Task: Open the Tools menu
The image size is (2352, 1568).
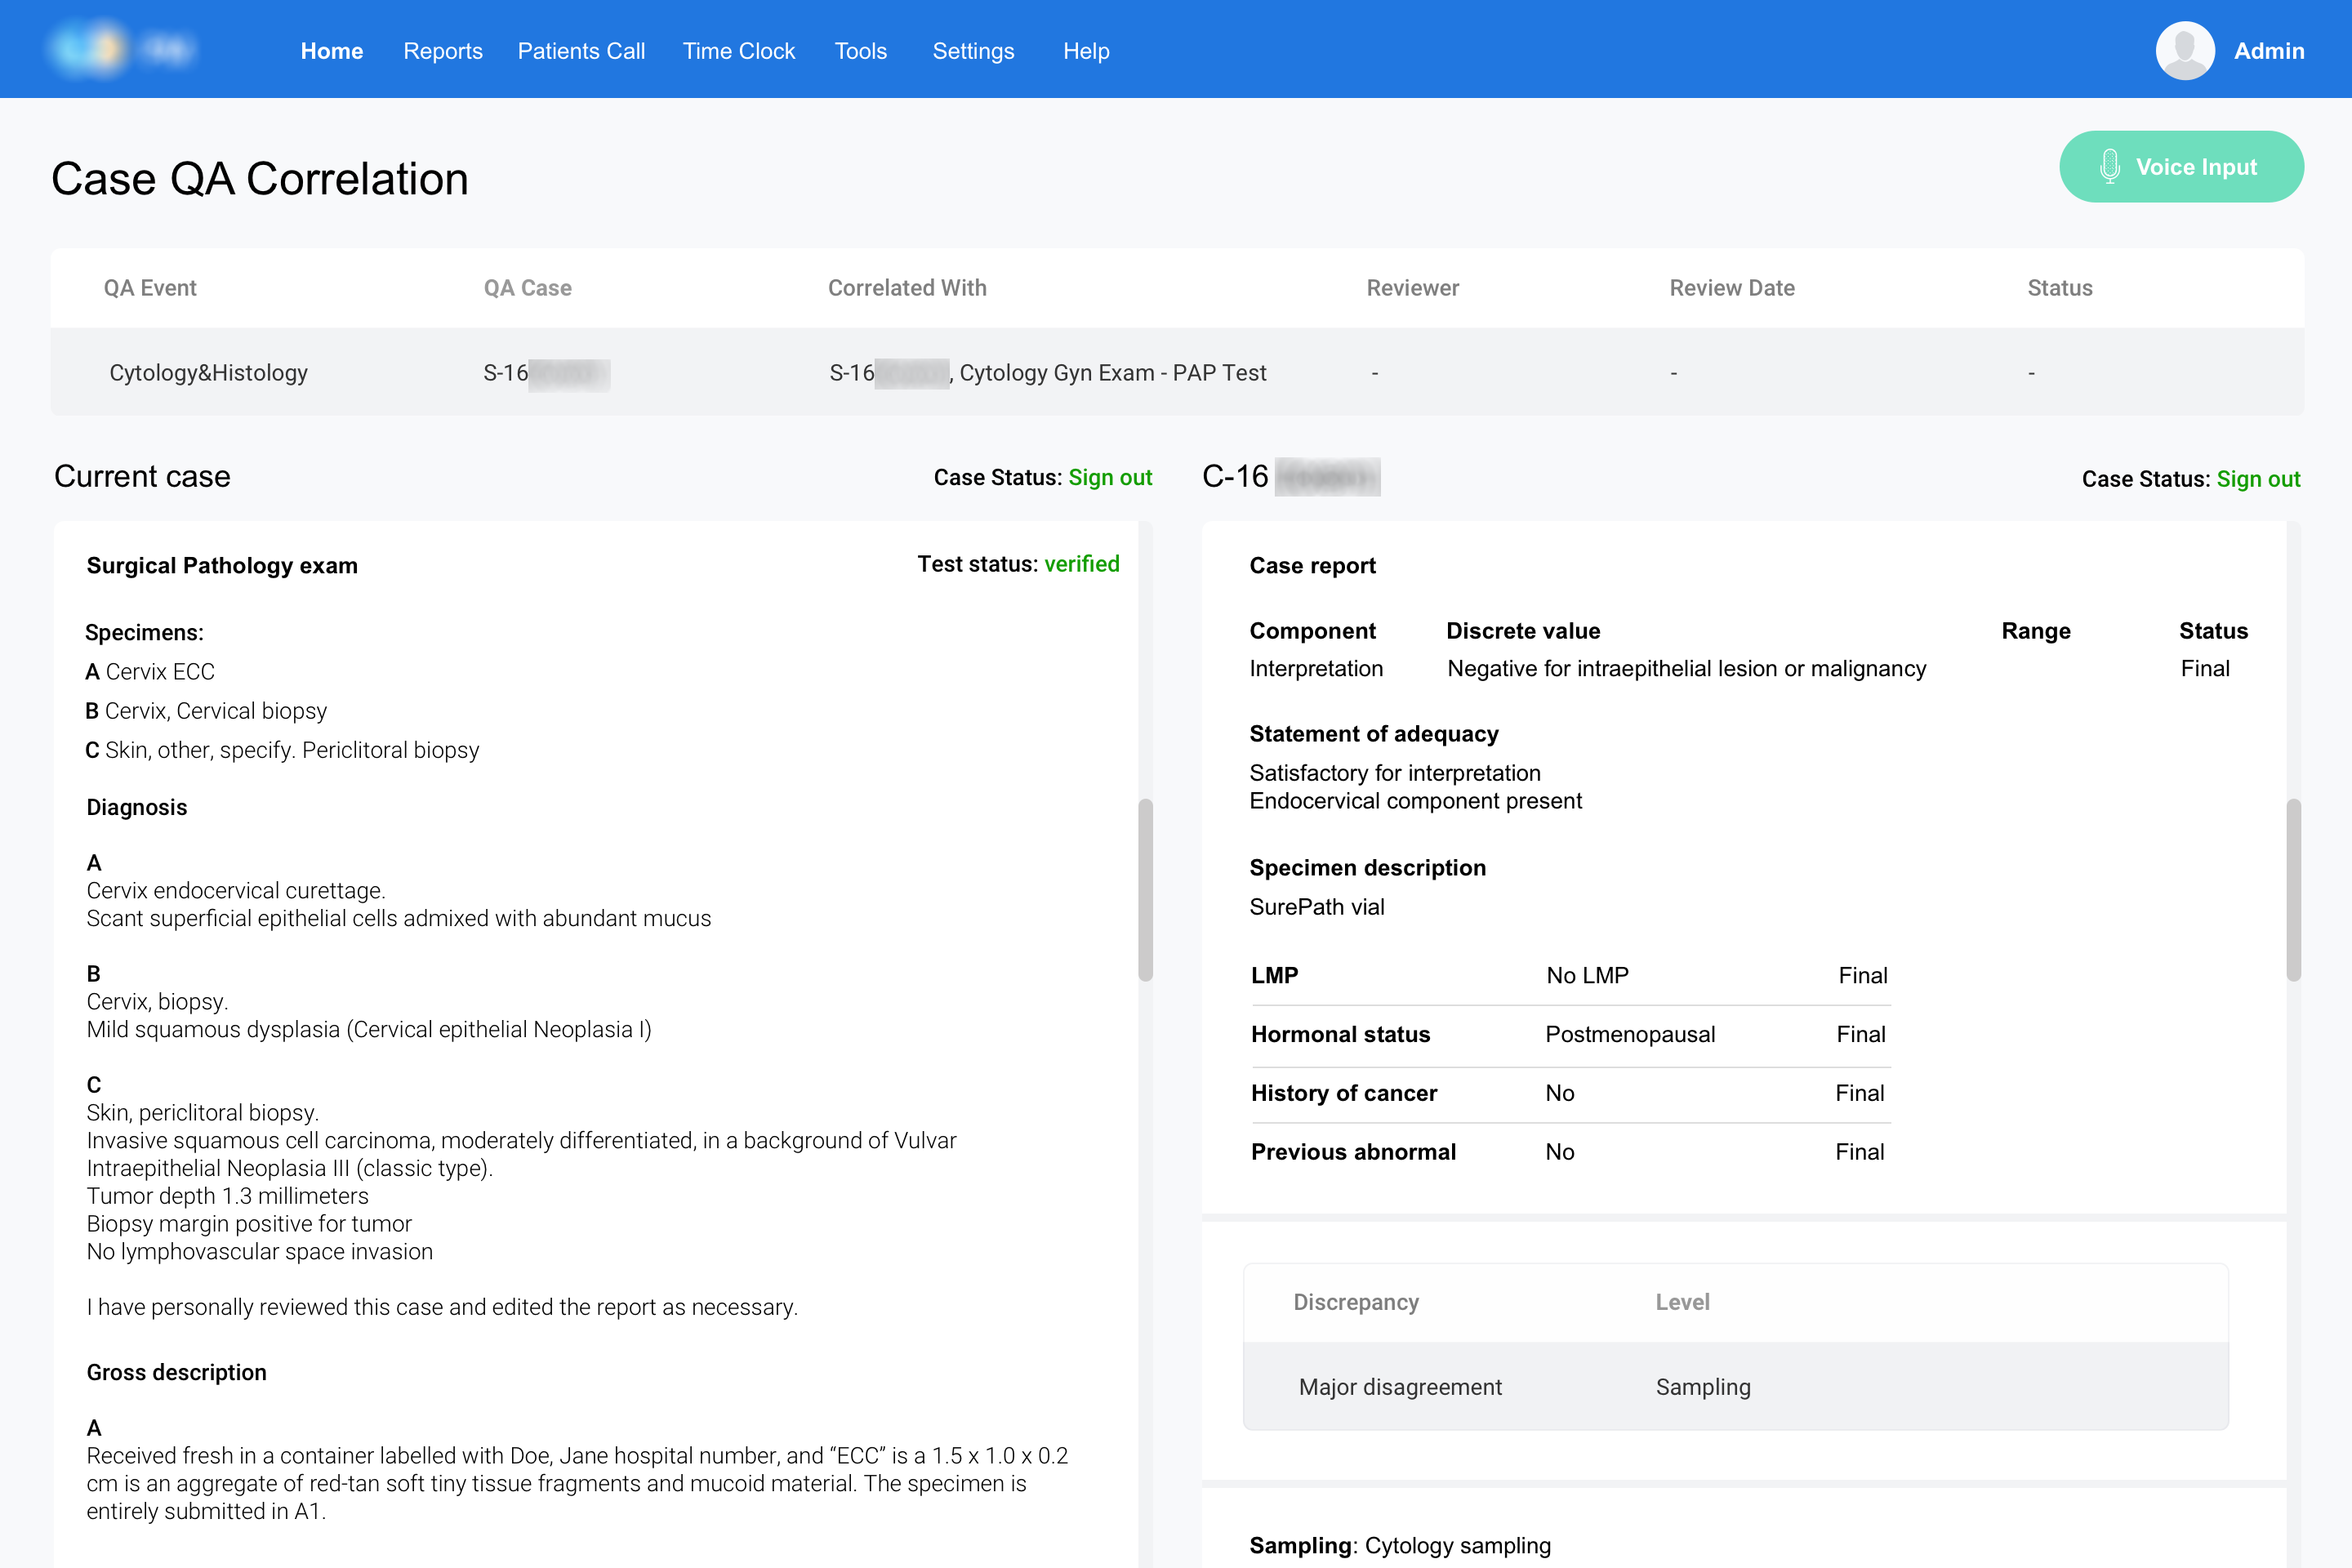Action: click(x=861, y=51)
